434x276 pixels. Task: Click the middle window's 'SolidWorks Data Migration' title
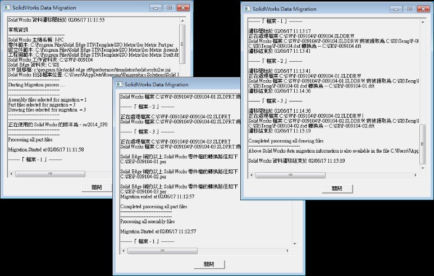pos(157,85)
